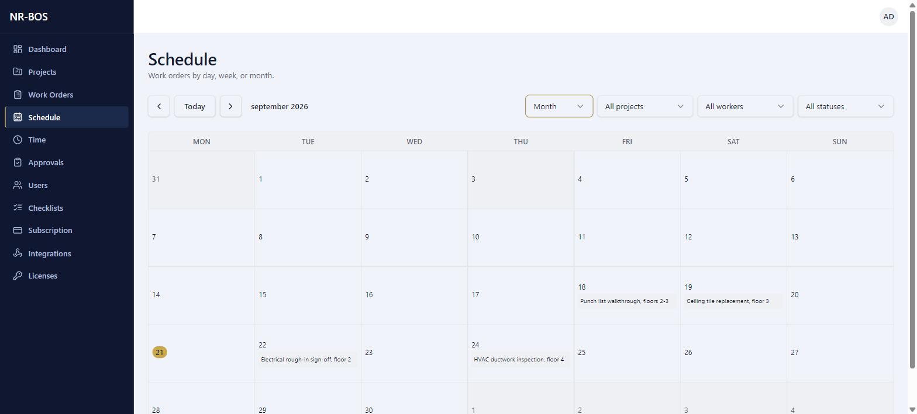
Task: Go to previous month with left chevron
Action: 159,106
